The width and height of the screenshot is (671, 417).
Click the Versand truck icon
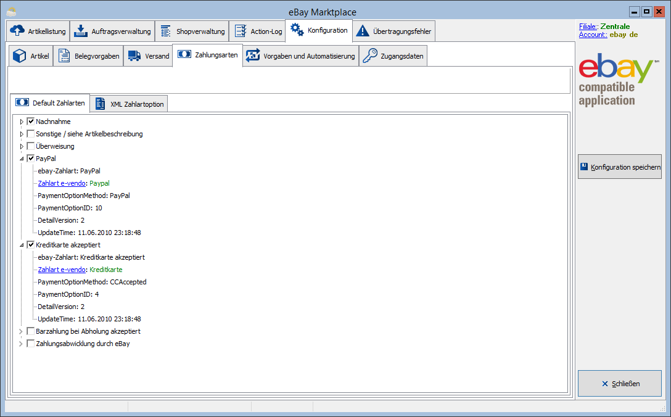point(134,56)
